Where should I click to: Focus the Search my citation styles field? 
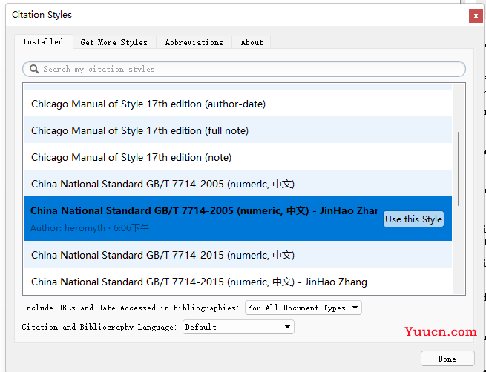coord(244,69)
